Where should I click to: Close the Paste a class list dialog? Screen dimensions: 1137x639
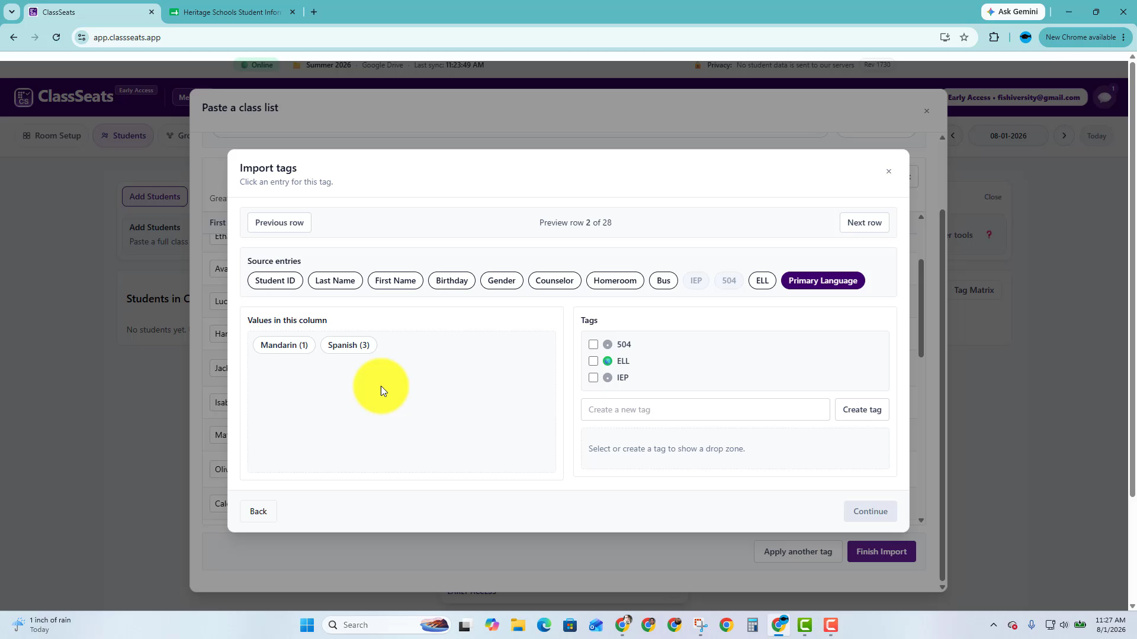(927, 111)
